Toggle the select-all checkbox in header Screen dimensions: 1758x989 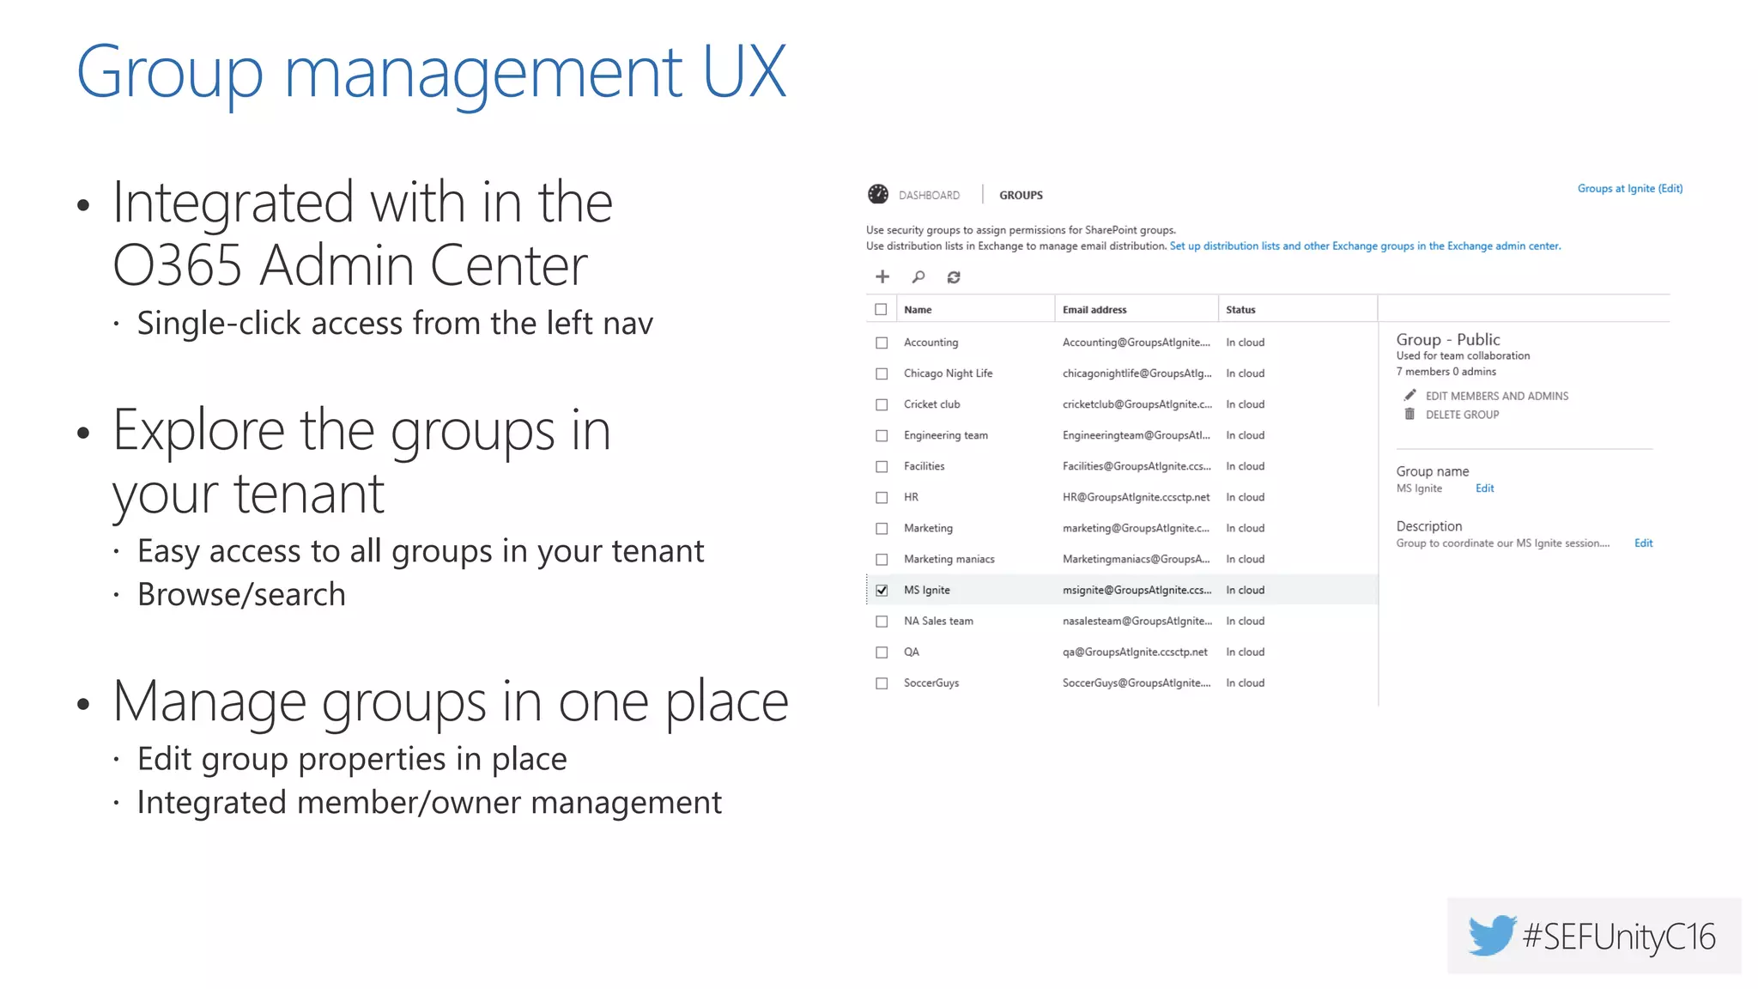click(881, 309)
